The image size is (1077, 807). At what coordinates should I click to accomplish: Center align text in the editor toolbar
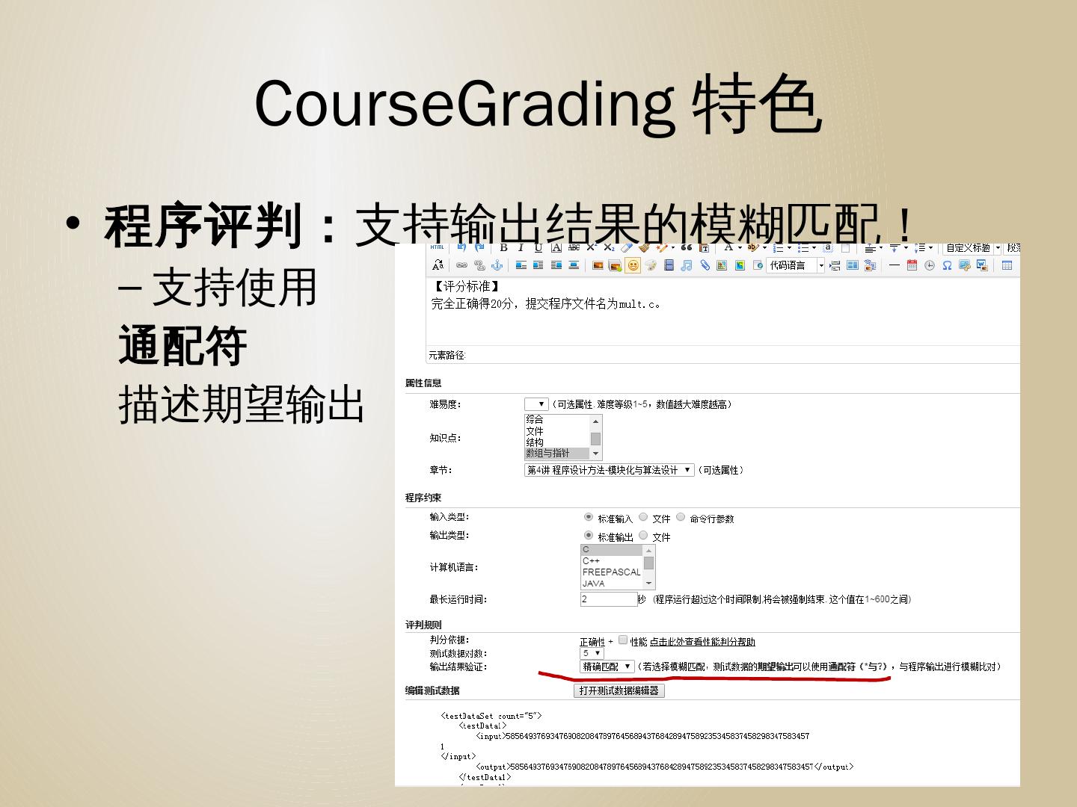(538, 265)
